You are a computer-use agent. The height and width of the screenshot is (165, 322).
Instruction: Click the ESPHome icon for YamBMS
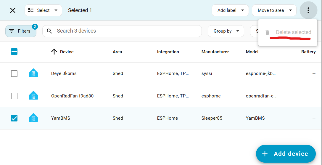click(33, 118)
